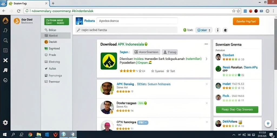Show hidden icons in system tray

(x=234, y=135)
